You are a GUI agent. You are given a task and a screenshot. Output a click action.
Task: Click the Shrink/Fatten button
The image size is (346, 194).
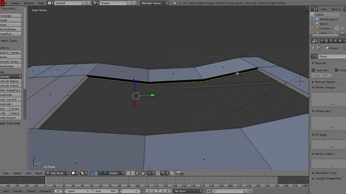tap(10, 29)
